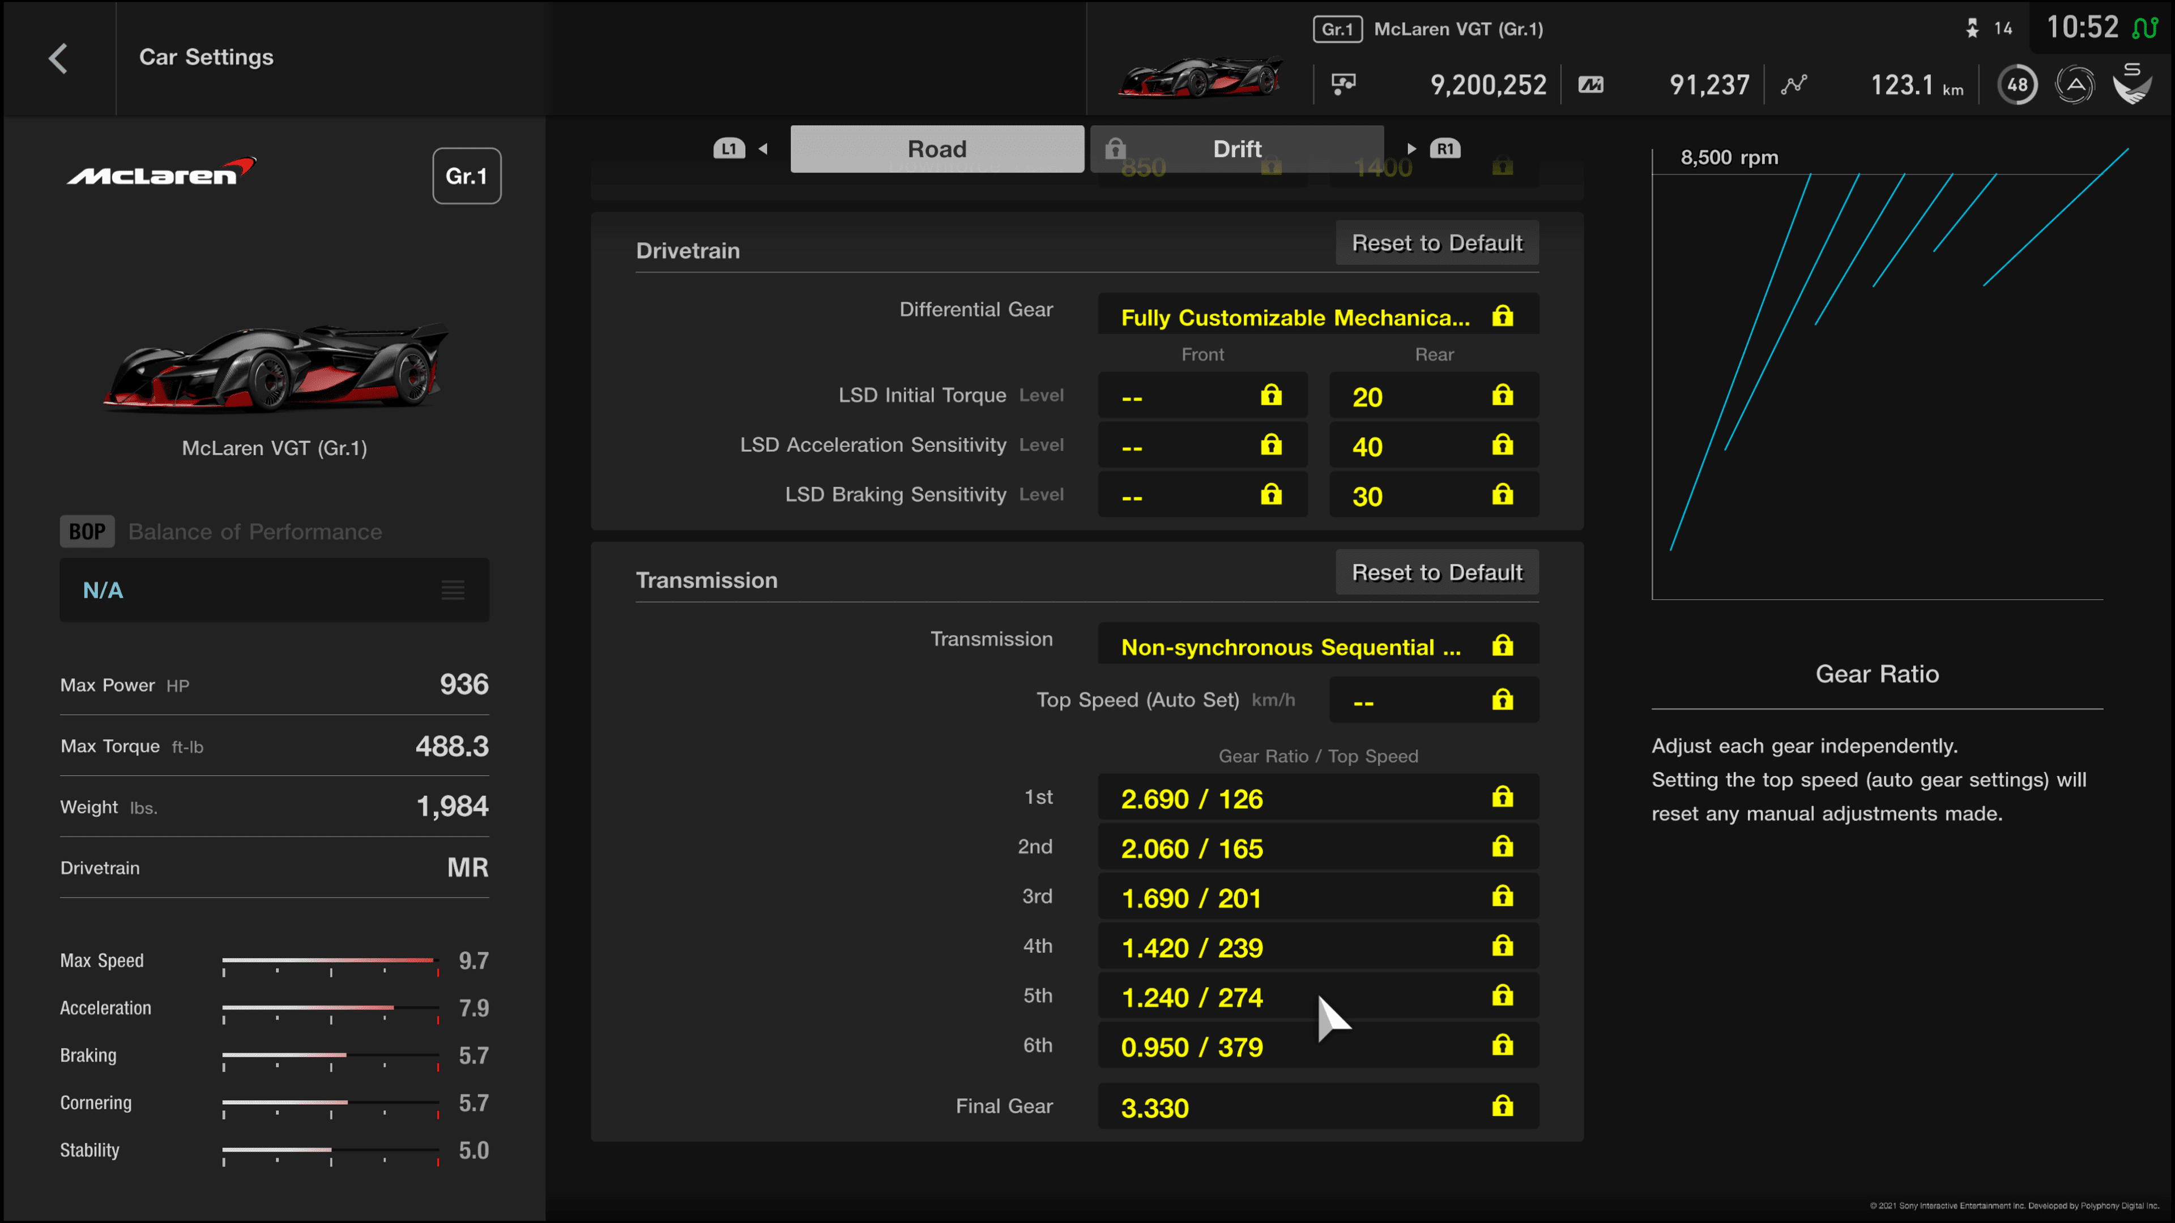This screenshot has width=2175, height=1223.
Task: Click the sportsmanship rating S icon
Action: pyautogui.click(x=2132, y=84)
